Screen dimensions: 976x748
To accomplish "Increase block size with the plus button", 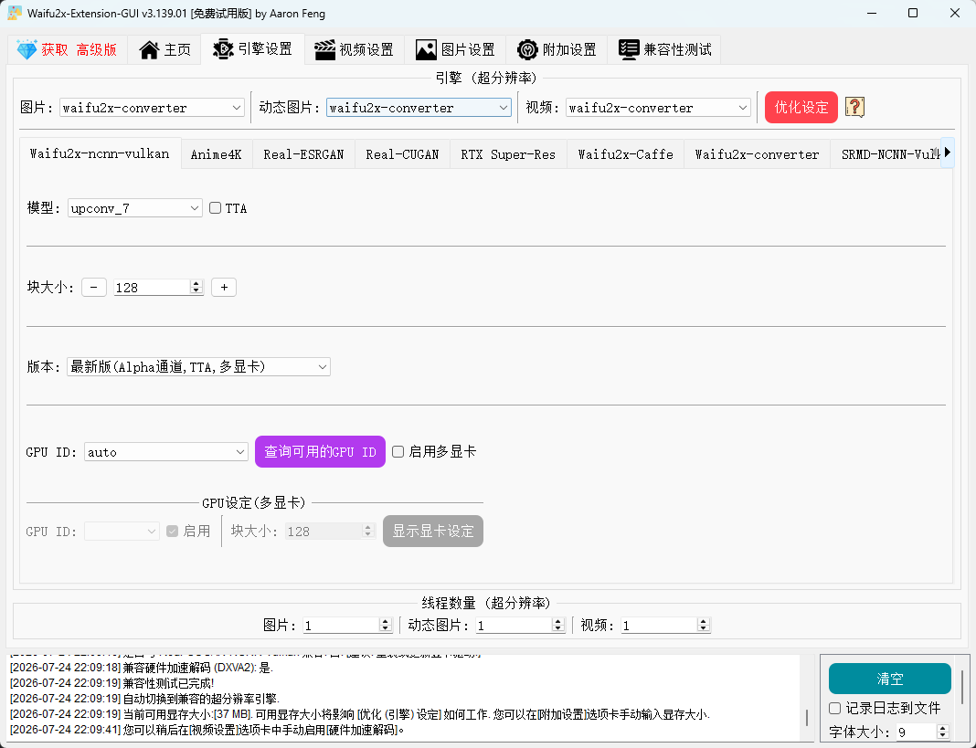I will click(224, 287).
